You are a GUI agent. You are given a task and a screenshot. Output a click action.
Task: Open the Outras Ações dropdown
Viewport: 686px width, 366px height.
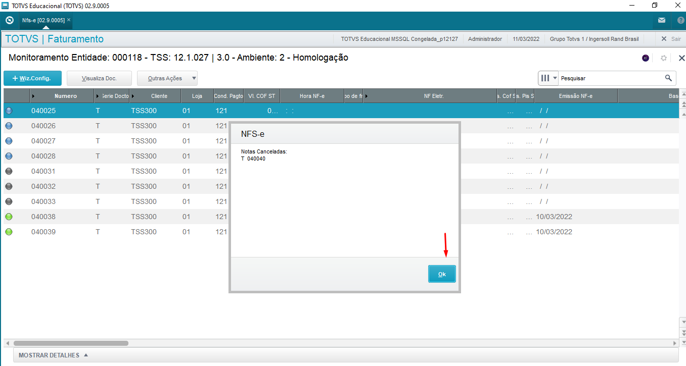click(167, 78)
